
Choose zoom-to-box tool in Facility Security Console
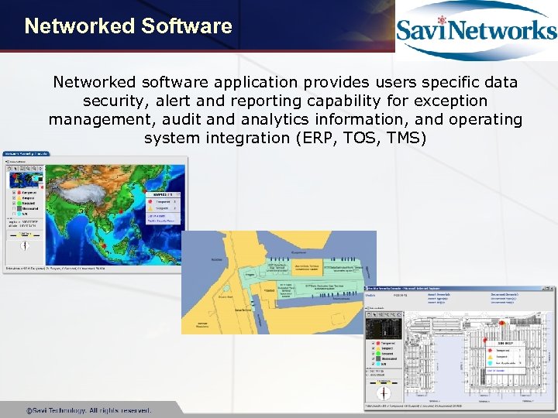coord(381,314)
